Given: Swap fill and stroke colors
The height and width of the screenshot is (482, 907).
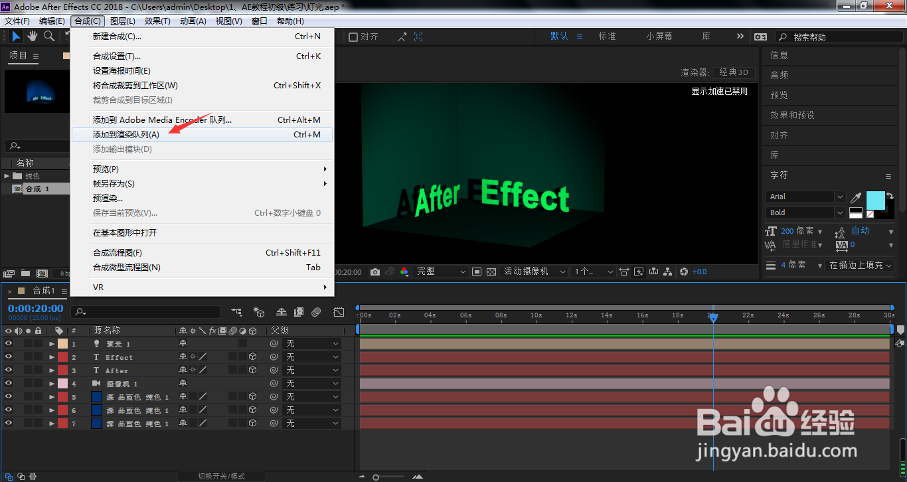Looking at the screenshot, I should tap(890, 196).
